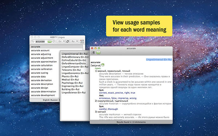Choose OxfordDictionary (En-En) in the dictionary list
The width and height of the screenshot is (218, 136).
point(75,57)
